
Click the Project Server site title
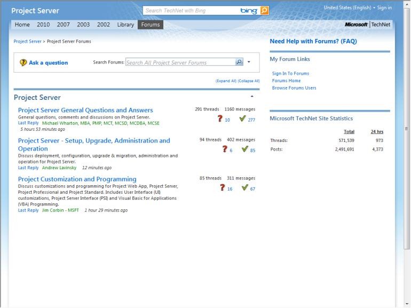pos(35,11)
